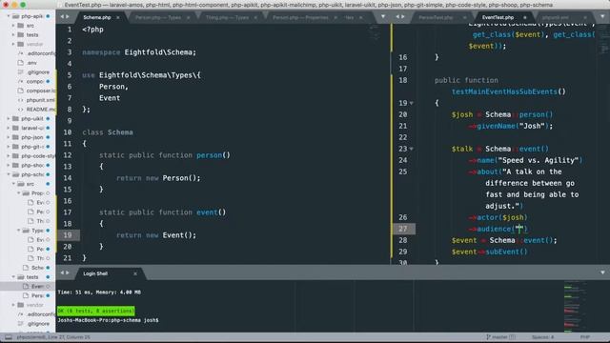Go to previous tab in left pane
This screenshot has height=343, width=610.
[x=62, y=17]
